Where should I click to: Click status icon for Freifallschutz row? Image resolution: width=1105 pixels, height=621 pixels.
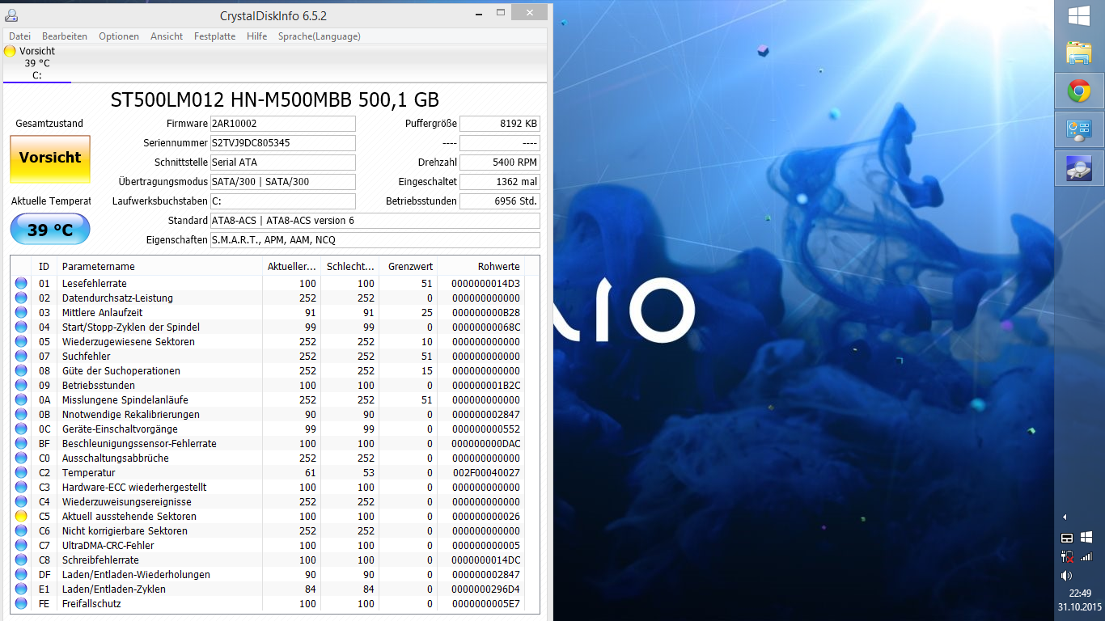pos(21,604)
